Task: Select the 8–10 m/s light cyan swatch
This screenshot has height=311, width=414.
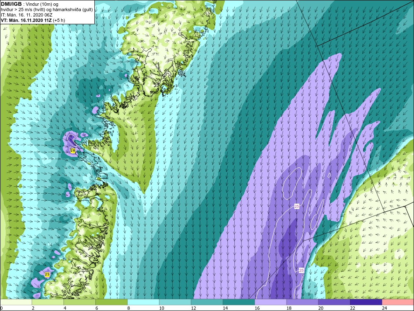Action: point(143,302)
